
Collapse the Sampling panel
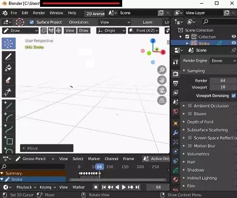coord(184,71)
